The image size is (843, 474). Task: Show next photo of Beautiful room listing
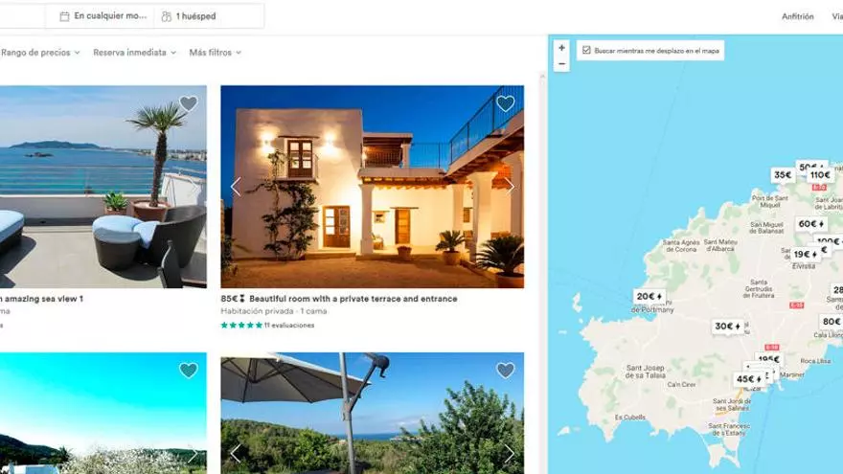tap(509, 187)
